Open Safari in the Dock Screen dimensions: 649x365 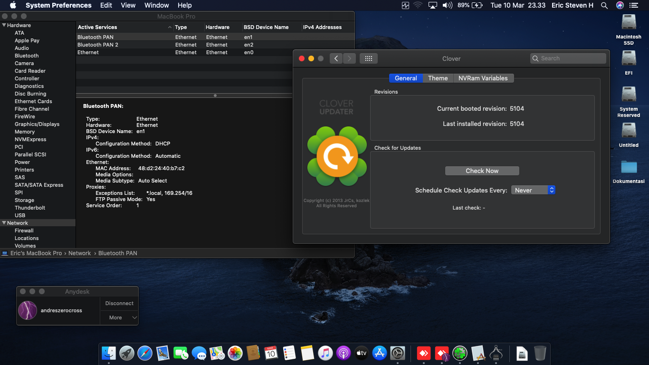pos(145,353)
